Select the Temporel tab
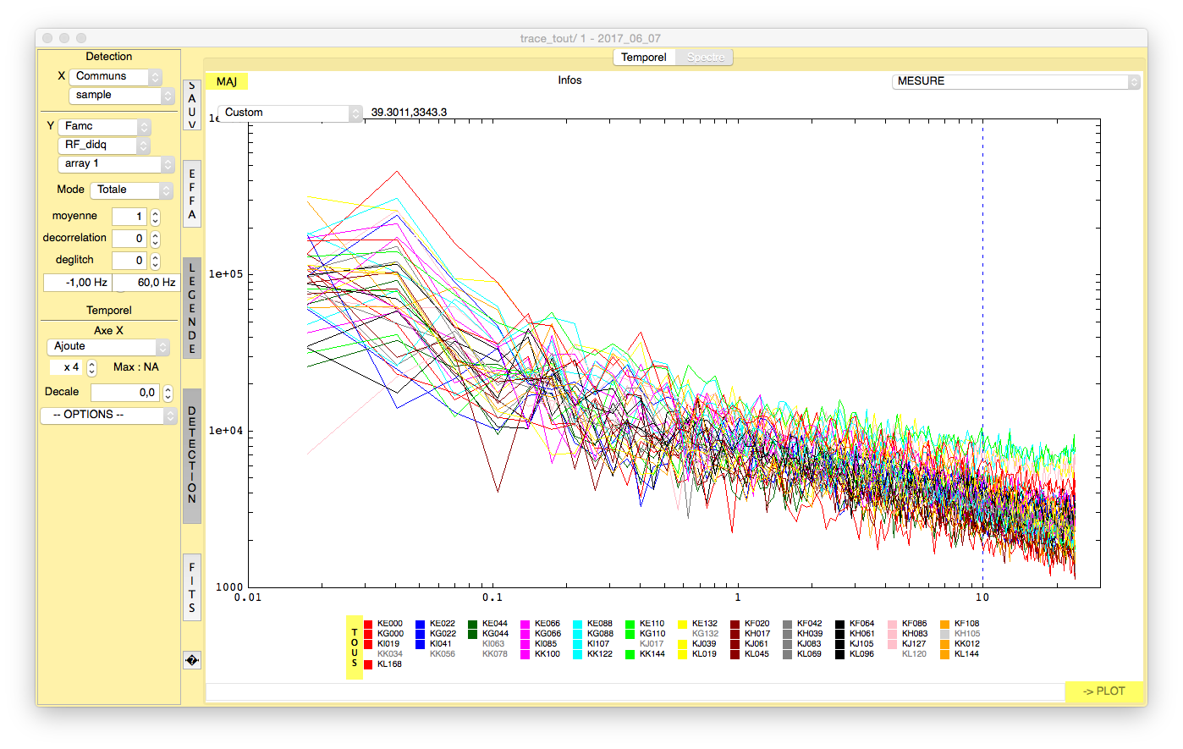This screenshot has width=1183, height=749. pyautogui.click(x=644, y=58)
